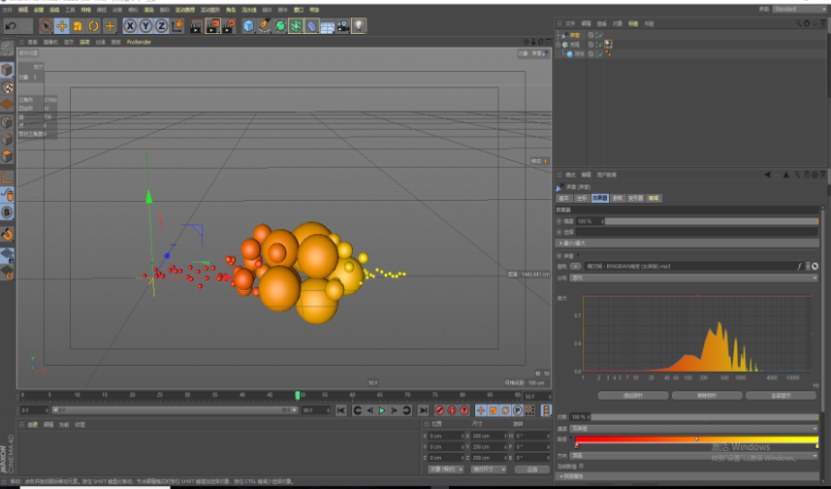Select 声音 object in object manager

point(575,35)
